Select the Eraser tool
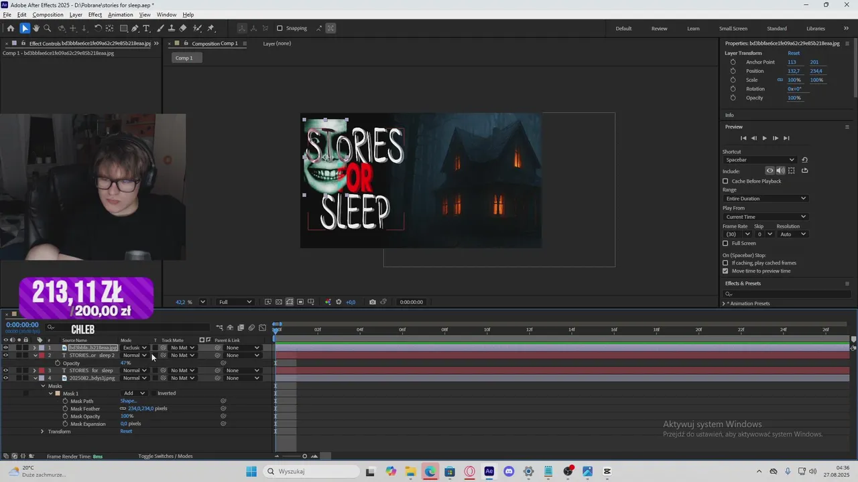This screenshot has height=482, width=858. pos(183,28)
